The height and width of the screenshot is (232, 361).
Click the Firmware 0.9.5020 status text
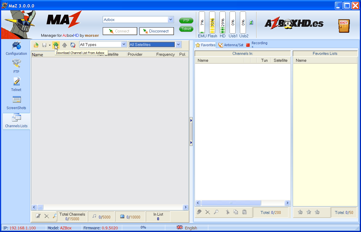pos(101,228)
